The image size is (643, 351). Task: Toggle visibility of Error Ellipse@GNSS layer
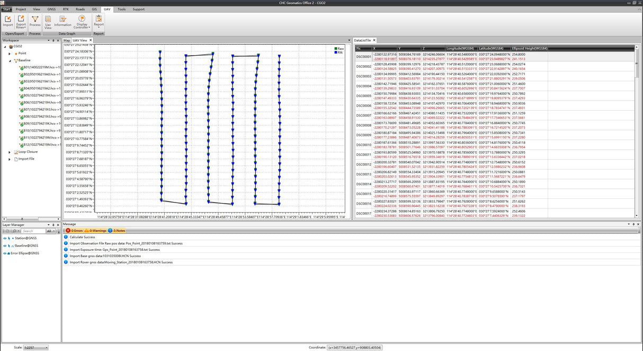pos(5,253)
